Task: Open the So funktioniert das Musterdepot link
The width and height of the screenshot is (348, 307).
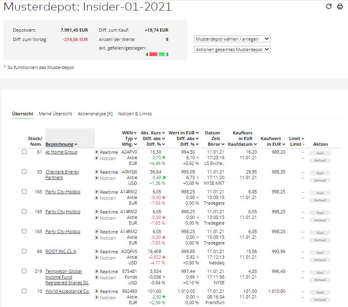Action: click(41, 67)
